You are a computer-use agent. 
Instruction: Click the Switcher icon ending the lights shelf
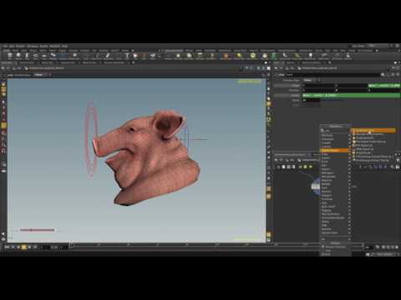coord(348,57)
